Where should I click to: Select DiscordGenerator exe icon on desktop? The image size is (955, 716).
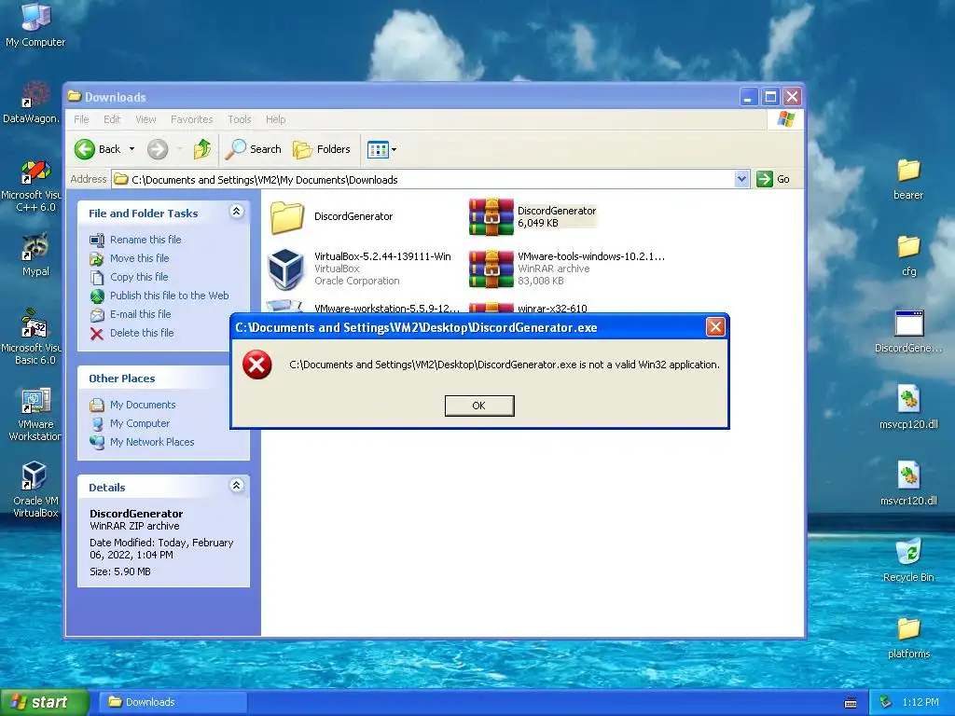(908, 332)
